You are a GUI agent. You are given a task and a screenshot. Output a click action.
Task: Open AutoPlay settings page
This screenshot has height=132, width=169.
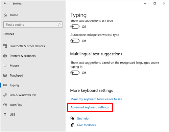[x=16, y=105]
